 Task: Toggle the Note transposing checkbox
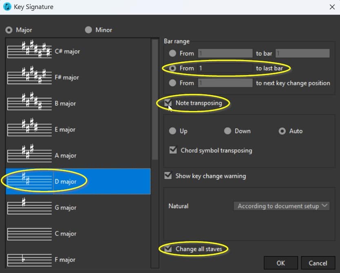(x=168, y=103)
